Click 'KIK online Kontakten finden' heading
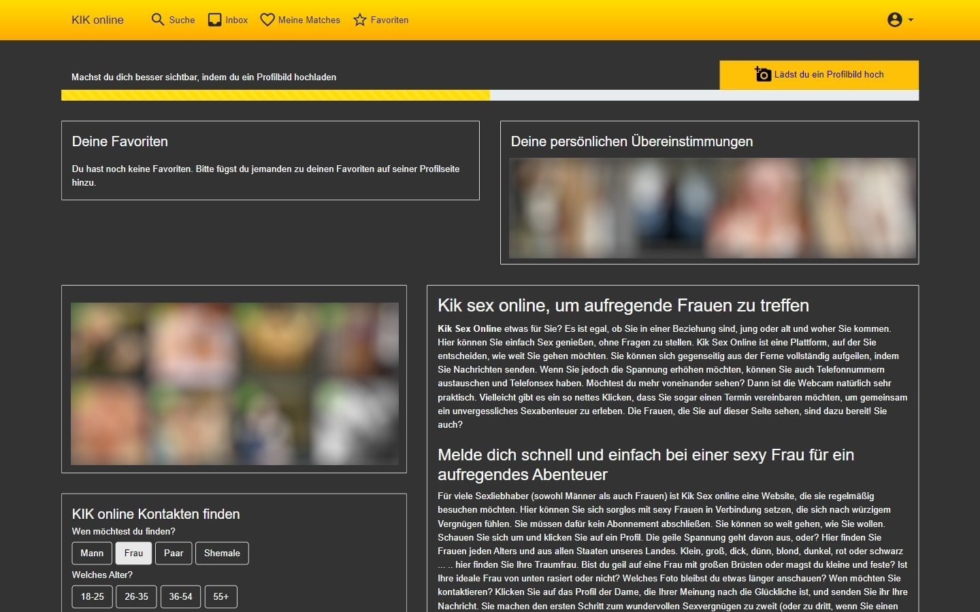 point(156,514)
